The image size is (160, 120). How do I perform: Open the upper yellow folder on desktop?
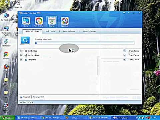click(6, 82)
